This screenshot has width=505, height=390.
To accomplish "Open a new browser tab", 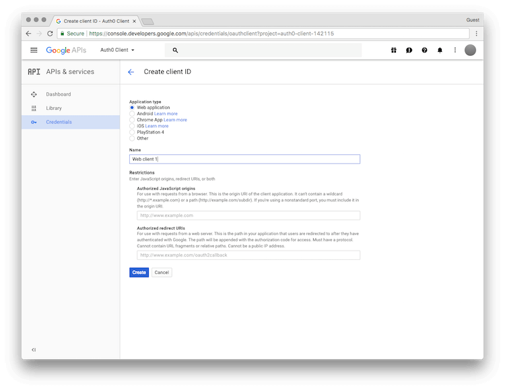I will pyautogui.click(x=147, y=22).
